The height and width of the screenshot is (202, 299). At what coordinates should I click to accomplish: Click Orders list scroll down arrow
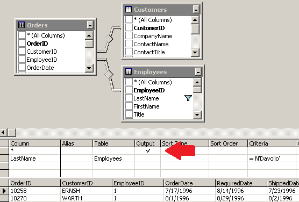pos(89,68)
